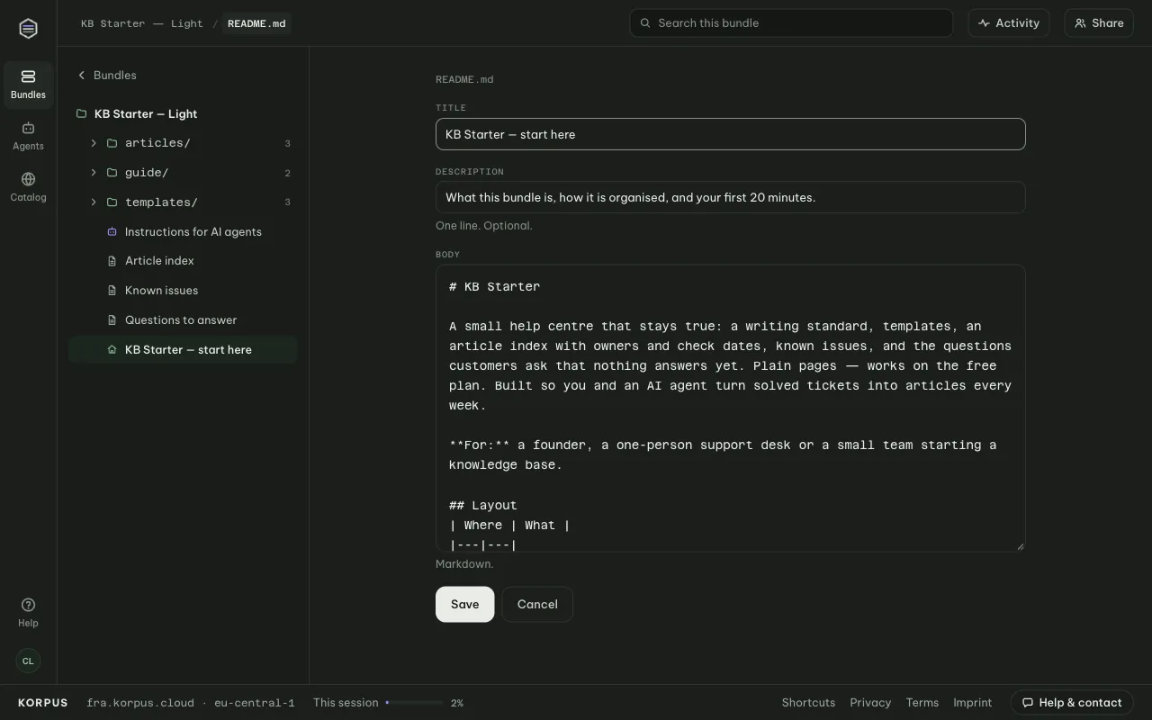Open the Catalog globe icon

click(28, 179)
